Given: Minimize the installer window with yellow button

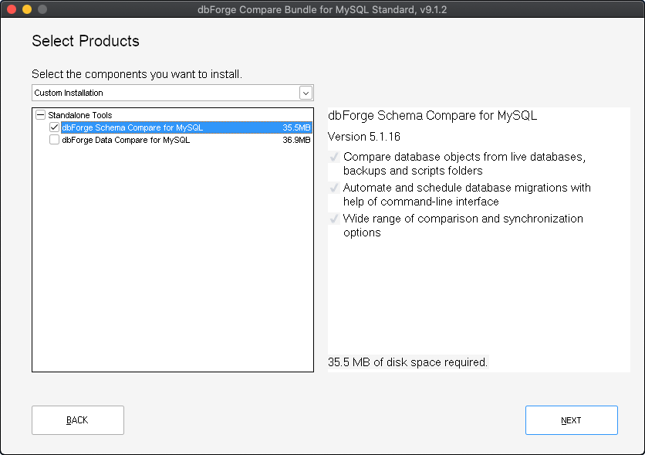Looking at the screenshot, I should [x=27, y=9].
